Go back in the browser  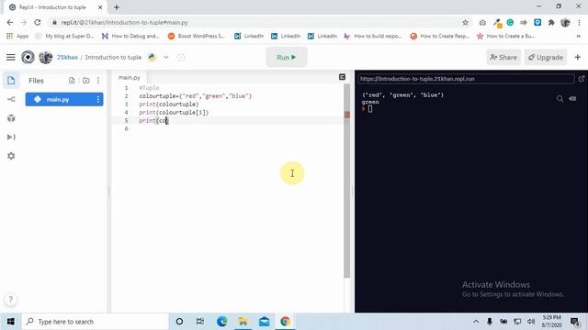[10, 22]
